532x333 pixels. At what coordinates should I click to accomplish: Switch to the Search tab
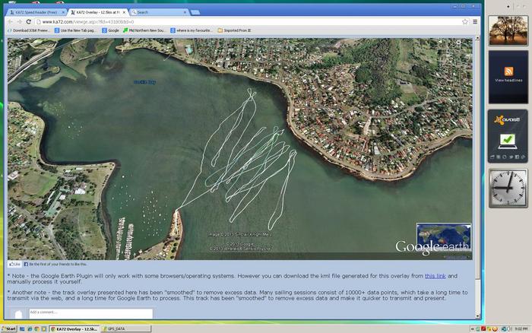tap(160, 13)
